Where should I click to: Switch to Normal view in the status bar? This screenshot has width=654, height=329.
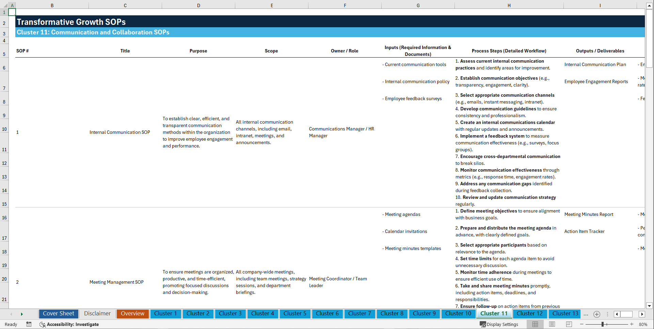tap(535, 324)
